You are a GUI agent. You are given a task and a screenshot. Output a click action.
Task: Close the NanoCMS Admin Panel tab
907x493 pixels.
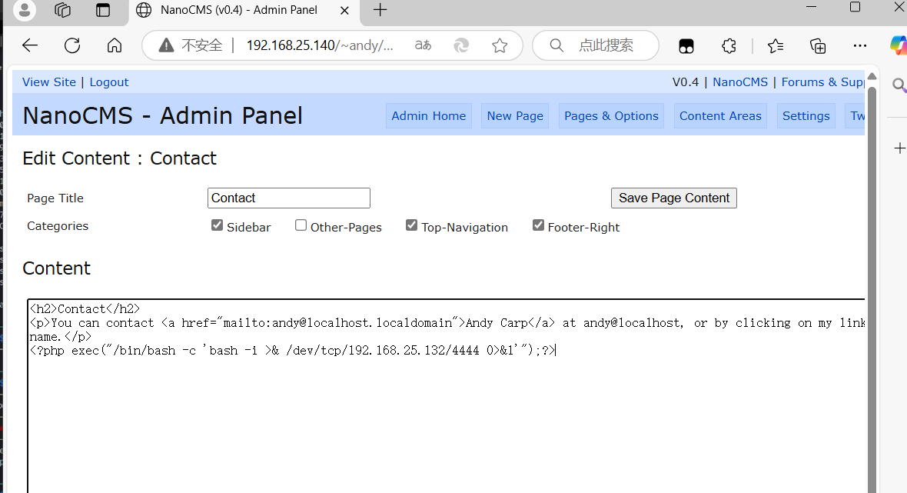pyautogui.click(x=344, y=11)
